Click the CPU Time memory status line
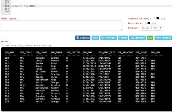This screenshot has height=112, width=172. [x=26, y=46]
